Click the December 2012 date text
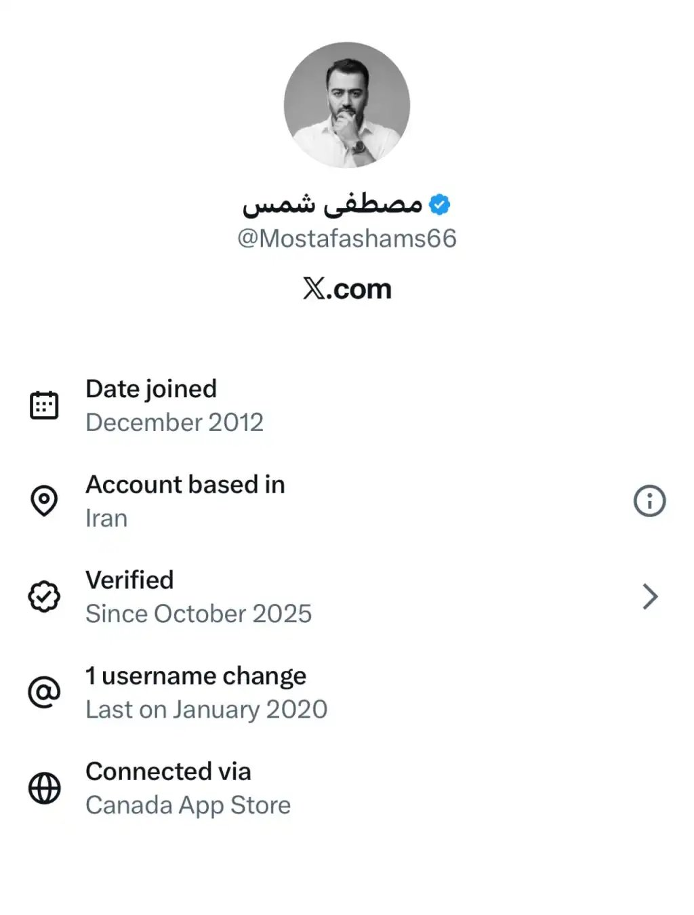Viewport: 694px width, 915px height. click(x=174, y=422)
